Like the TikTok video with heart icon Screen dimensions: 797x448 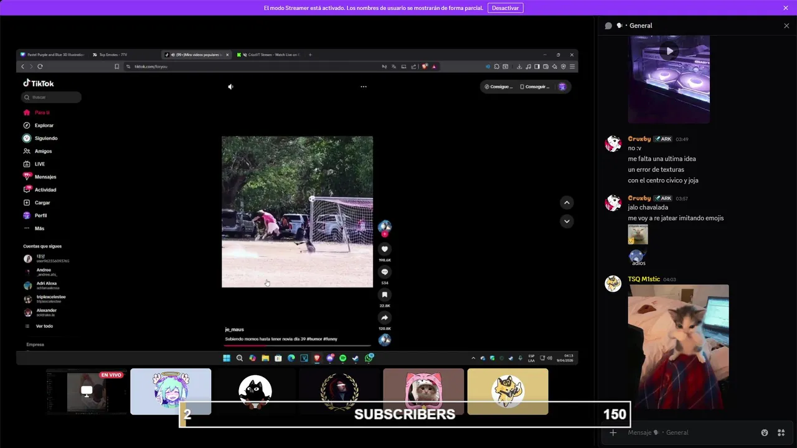(x=385, y=249)
